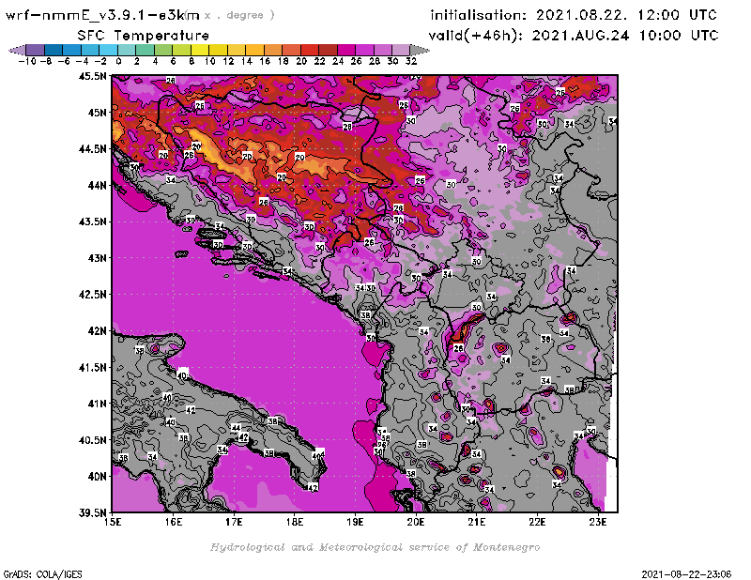Select the SFC Temperature heading
The image size is (751, 580).
click(x=144, y=36)
